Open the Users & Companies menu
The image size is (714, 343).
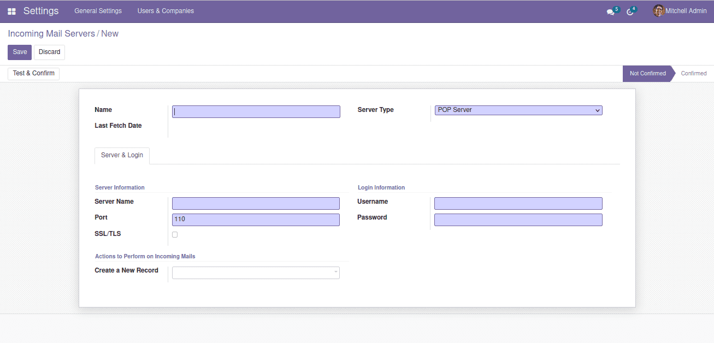[x=166, y=11]
